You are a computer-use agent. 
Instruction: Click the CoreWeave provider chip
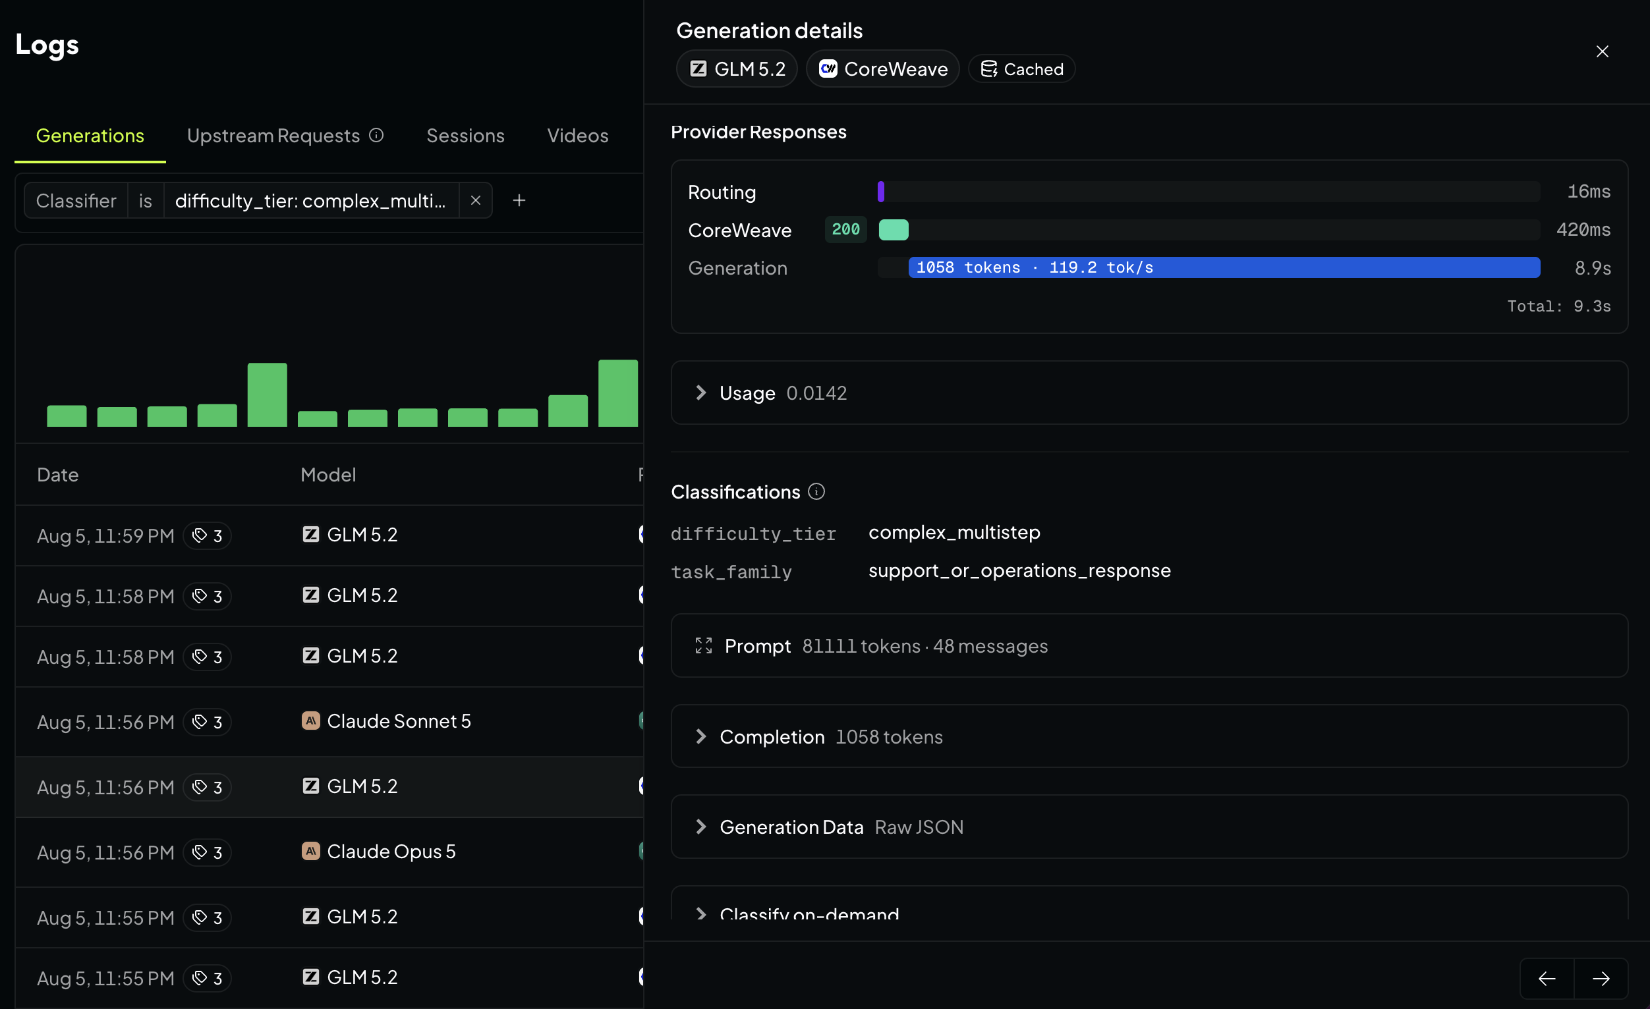coord(882,69)
